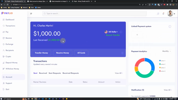Bookmark this page with star icon
Image resolution: width=178 pixels, height=100 pixels.
pyautogui.click(x=146, y=5)
